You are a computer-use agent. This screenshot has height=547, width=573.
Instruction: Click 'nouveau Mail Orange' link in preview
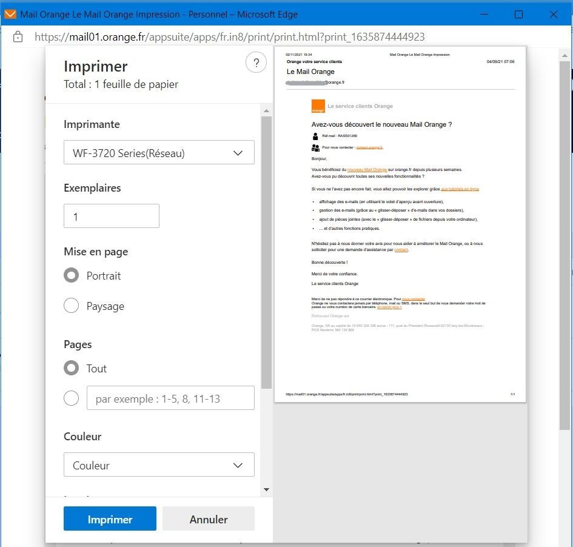coord(367,170)
